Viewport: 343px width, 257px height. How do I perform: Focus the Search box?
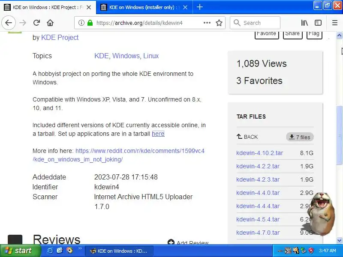[x=255, y=23]
